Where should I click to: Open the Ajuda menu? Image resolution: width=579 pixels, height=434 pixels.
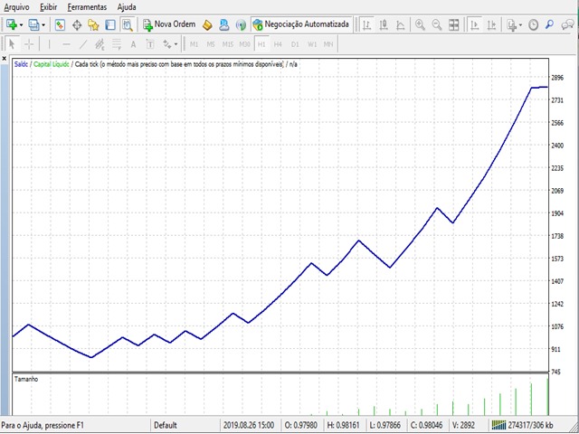click(x=127, y=7)
